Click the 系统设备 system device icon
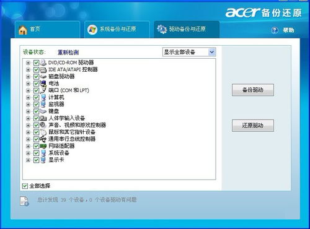The height and width of the screenshot is (229, 310). 43,153
